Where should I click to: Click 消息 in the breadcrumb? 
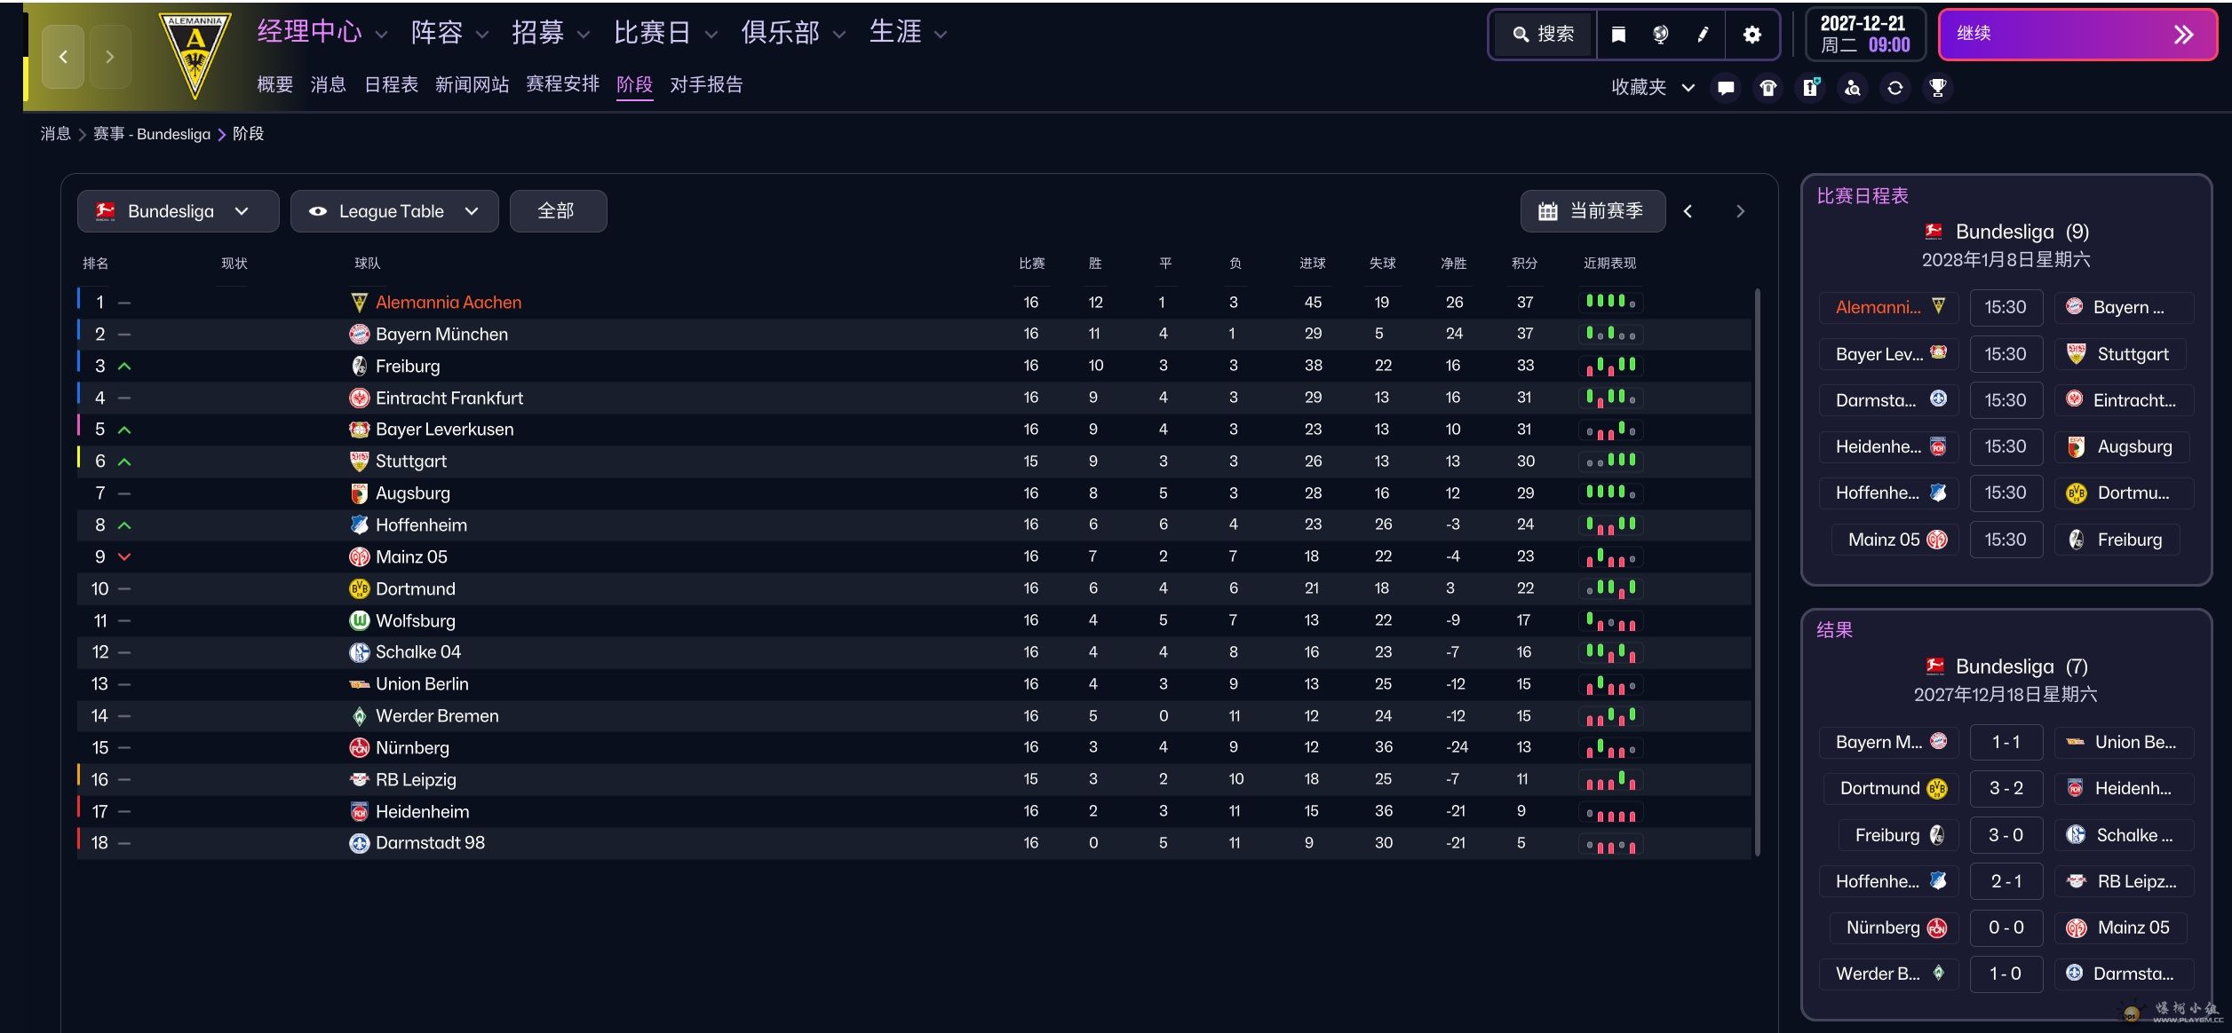click(x=55, y=134)
